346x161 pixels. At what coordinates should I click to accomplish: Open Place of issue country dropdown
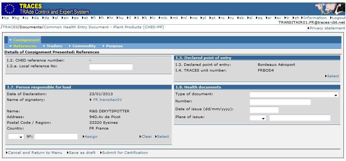258,118
